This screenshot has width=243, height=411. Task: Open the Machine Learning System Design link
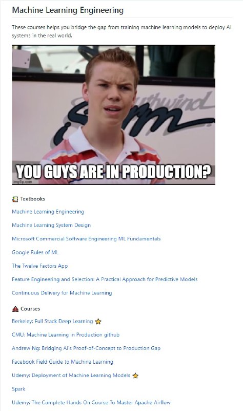coord(51,225)
